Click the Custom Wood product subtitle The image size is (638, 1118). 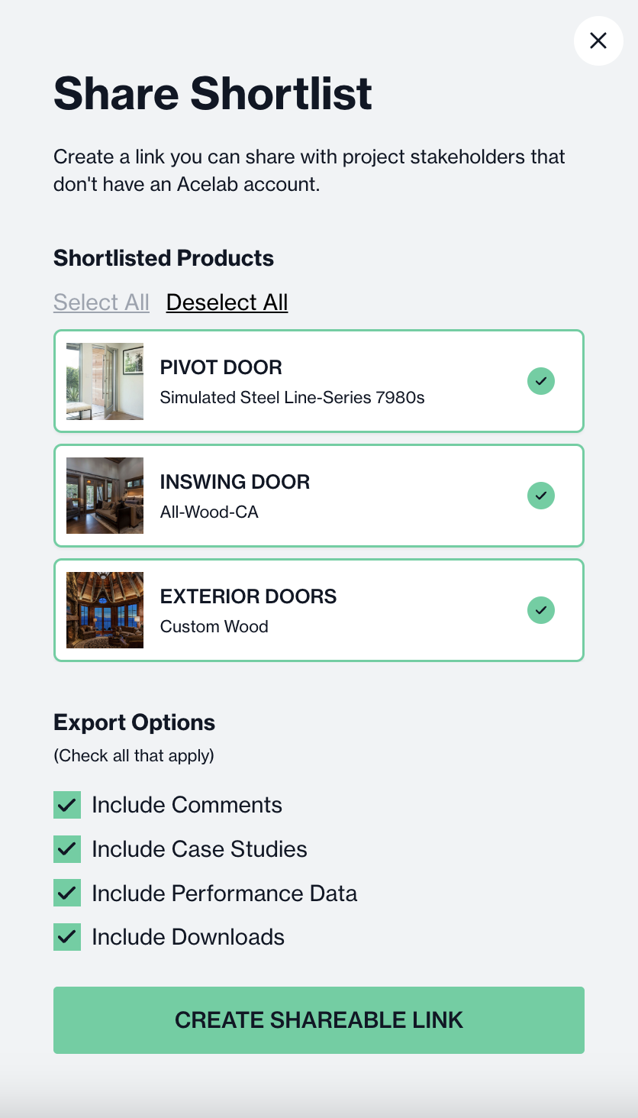click(x=214, y=627)
